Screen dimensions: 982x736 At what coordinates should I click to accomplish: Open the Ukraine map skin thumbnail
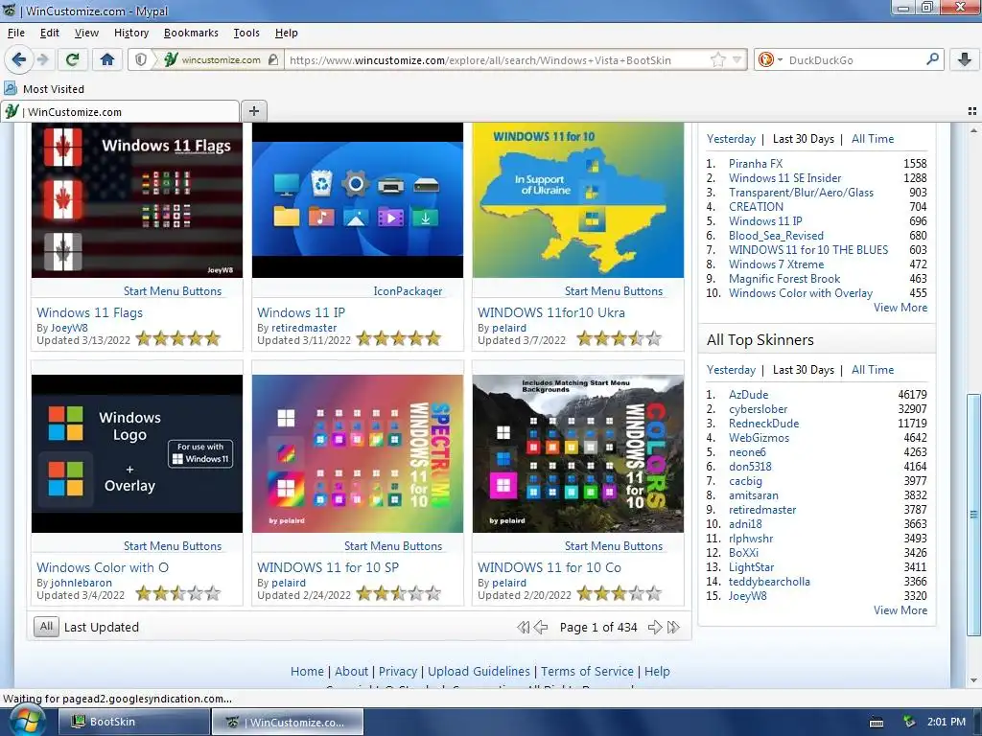click(x=578, y=200)
